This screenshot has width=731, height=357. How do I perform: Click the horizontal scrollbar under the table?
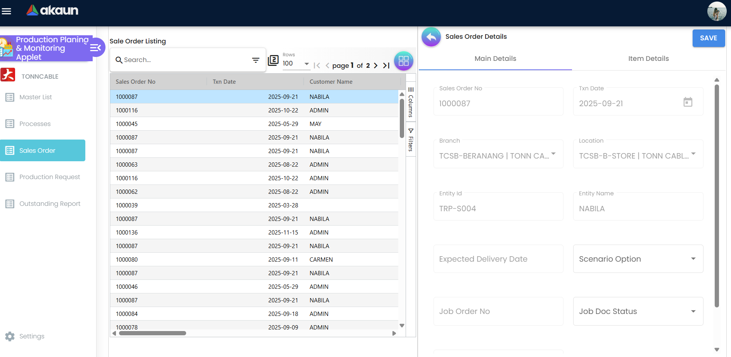point(152,333)
